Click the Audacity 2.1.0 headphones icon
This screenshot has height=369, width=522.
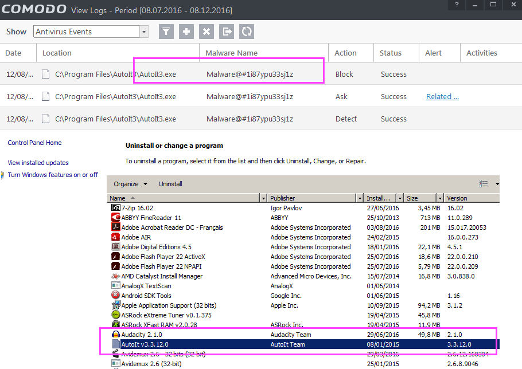115,335
